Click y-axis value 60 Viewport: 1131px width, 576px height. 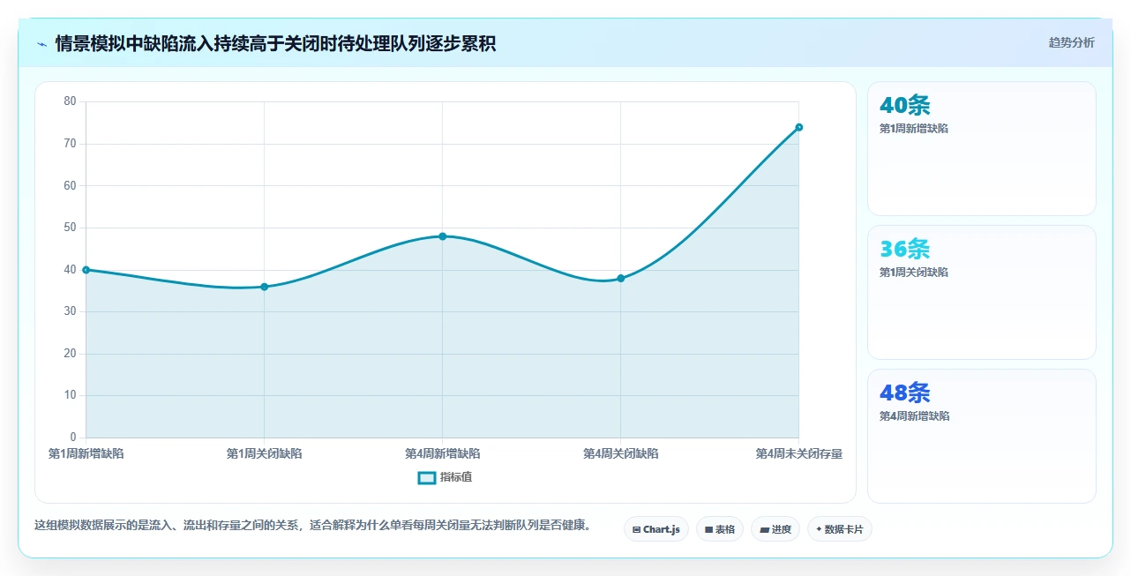tap(71, 186)
